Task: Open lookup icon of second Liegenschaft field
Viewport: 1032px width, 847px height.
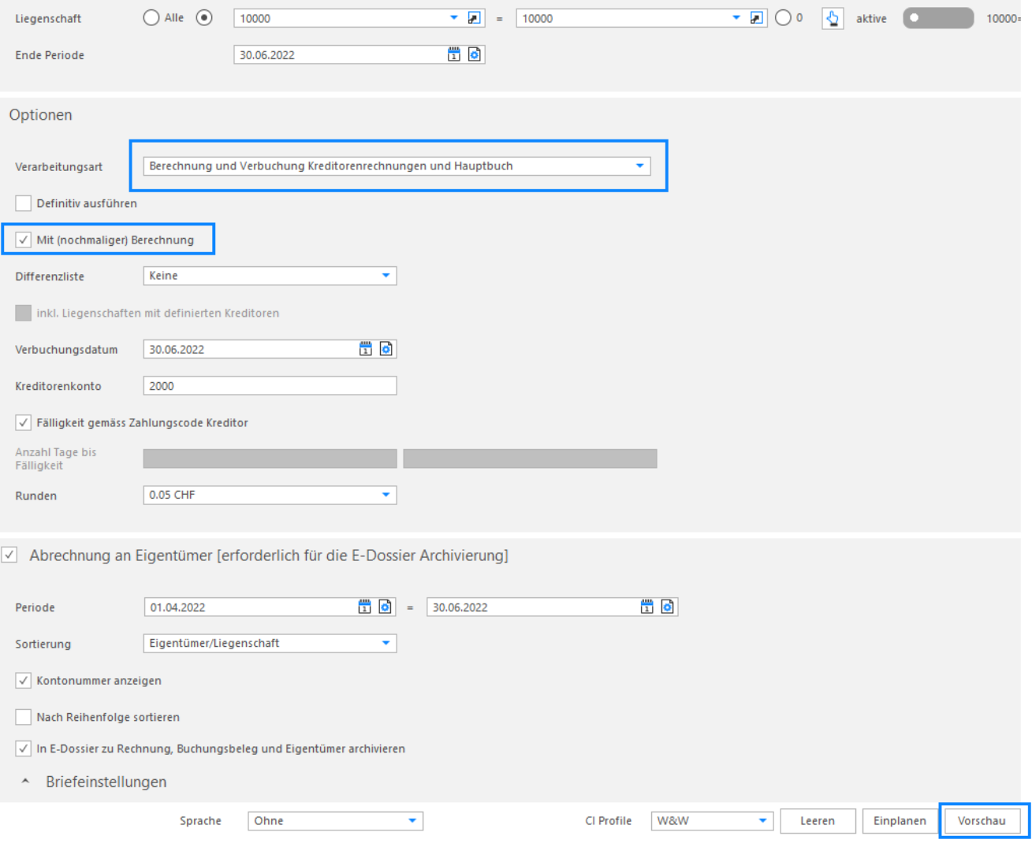Action: tap(756, 18)
